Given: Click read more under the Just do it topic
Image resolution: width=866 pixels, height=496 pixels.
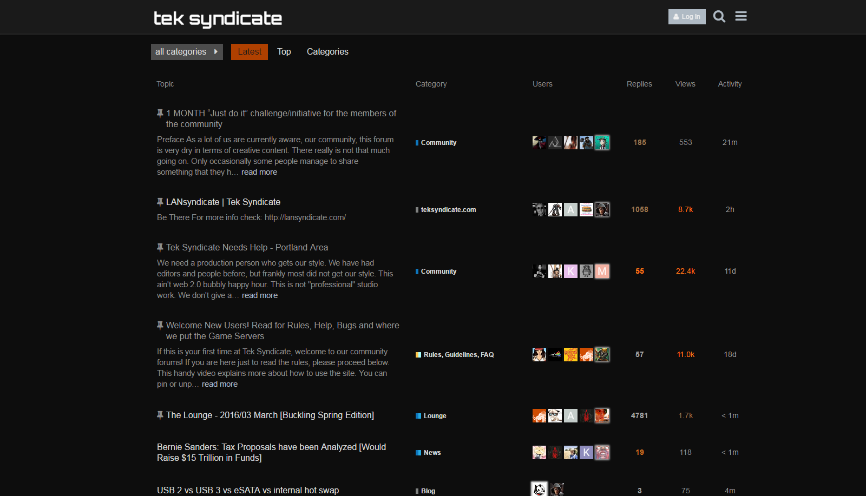Looking at the screenshot, I should tap(259, 172).
